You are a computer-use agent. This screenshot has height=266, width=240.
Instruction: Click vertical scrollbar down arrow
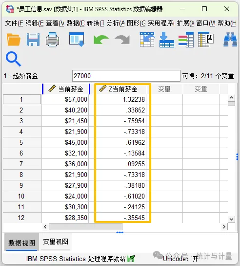pyautogui.click(x=231, y=219)
